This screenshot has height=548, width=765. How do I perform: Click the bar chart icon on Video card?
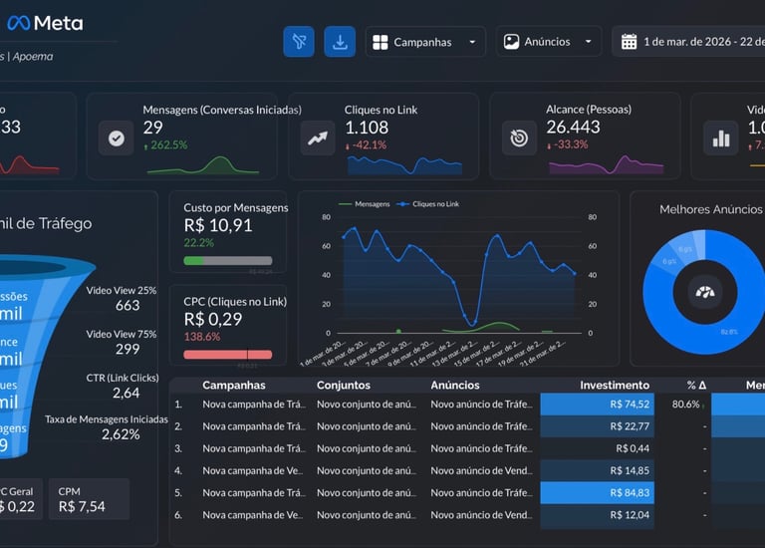coord(720,138)
